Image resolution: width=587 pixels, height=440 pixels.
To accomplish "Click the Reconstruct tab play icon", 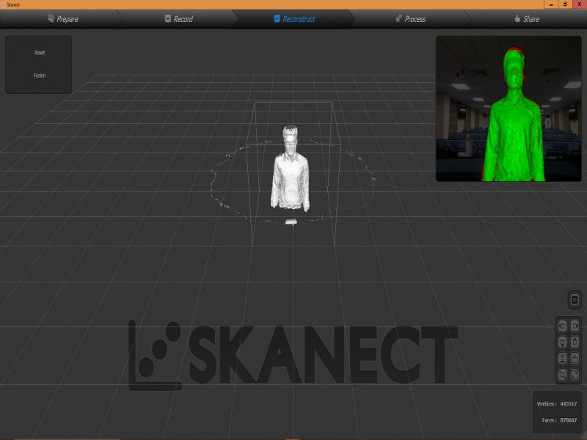I will (277, 18).
